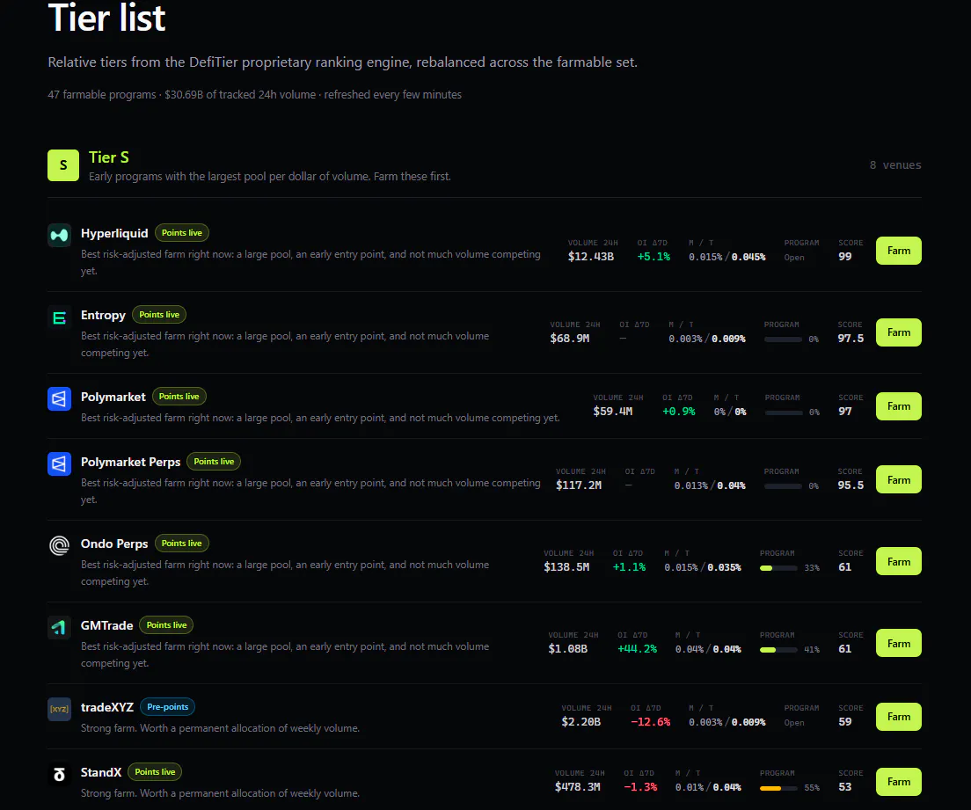Click the Ondo Perps logo icon
This screenshot has height=810, width=971.
coord(60,545)
